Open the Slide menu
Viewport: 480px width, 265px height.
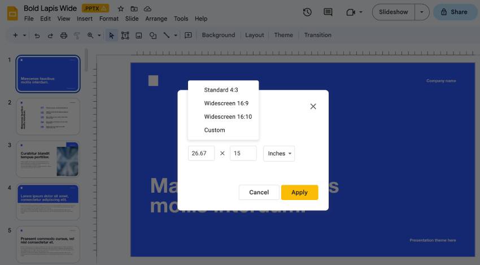[x=132, y=19]
